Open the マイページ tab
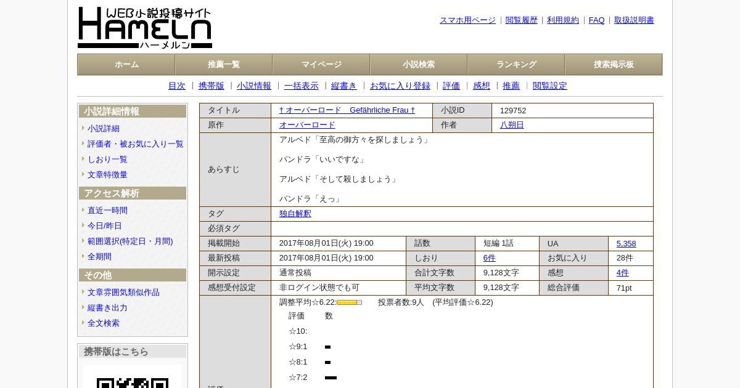The width and height of the screenshot is (740, 388). pyautogui.click(x=321, y=65)
